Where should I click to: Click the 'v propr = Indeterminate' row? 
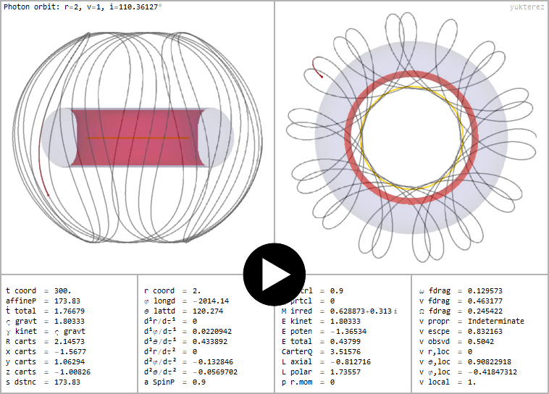[472, 321]
